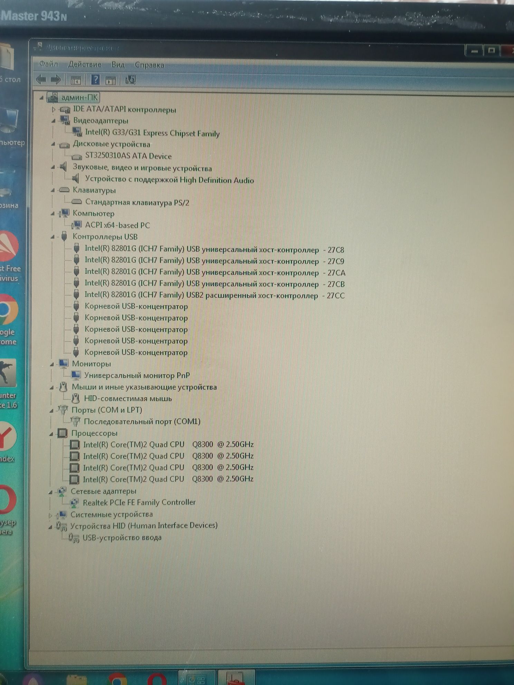The image size is (514, 685).
Task: Open the Справка menu
Action: click(149, 65)
